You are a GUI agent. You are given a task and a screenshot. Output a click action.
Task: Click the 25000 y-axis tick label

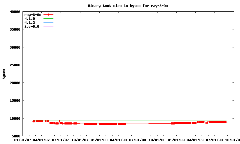15,65
